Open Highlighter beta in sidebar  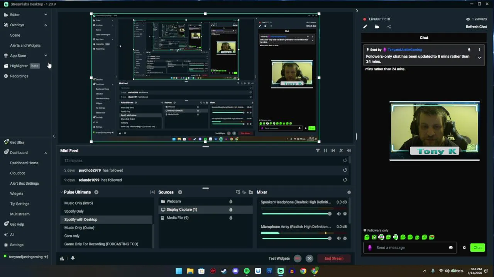click(x=22, y=66)
